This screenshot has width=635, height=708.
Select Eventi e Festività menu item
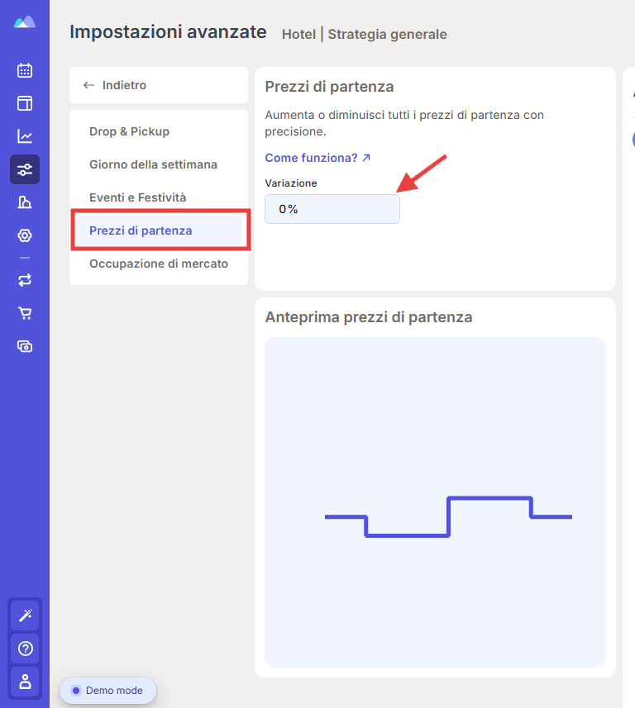[x=159, y=197]
